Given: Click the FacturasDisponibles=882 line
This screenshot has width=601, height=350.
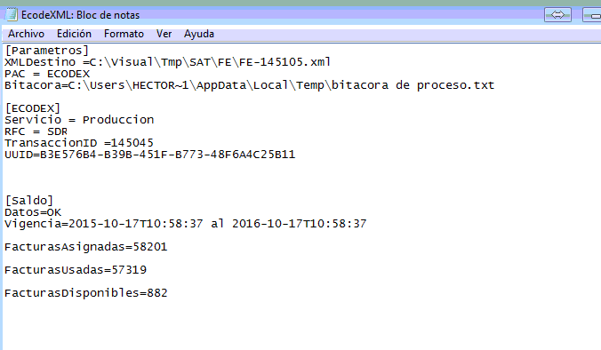Looking at the screenshot, I should [x=86, y=293].
